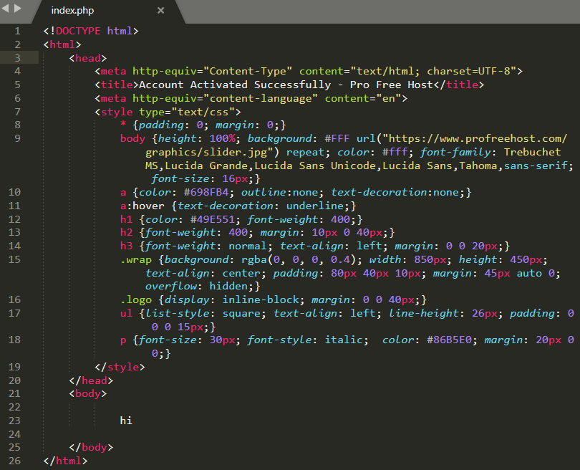Click the 100% height value

click(222, 138)
